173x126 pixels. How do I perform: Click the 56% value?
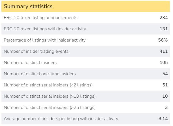(x=163, y=40)
